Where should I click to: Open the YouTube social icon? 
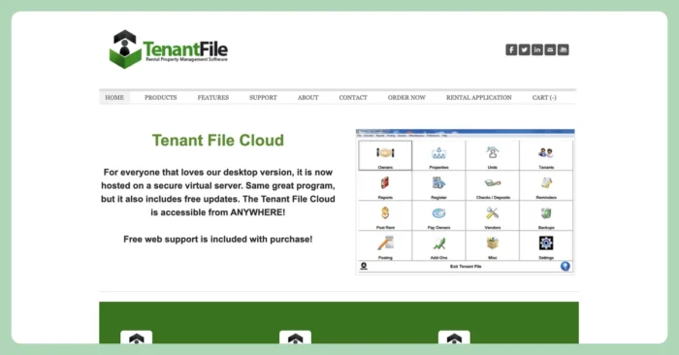click(x=563, y=49)
